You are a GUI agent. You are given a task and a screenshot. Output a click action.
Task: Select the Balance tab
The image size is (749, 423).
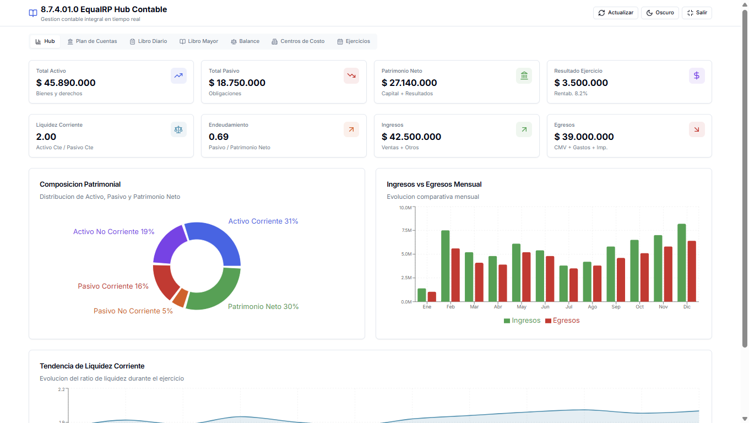(245, 41)
